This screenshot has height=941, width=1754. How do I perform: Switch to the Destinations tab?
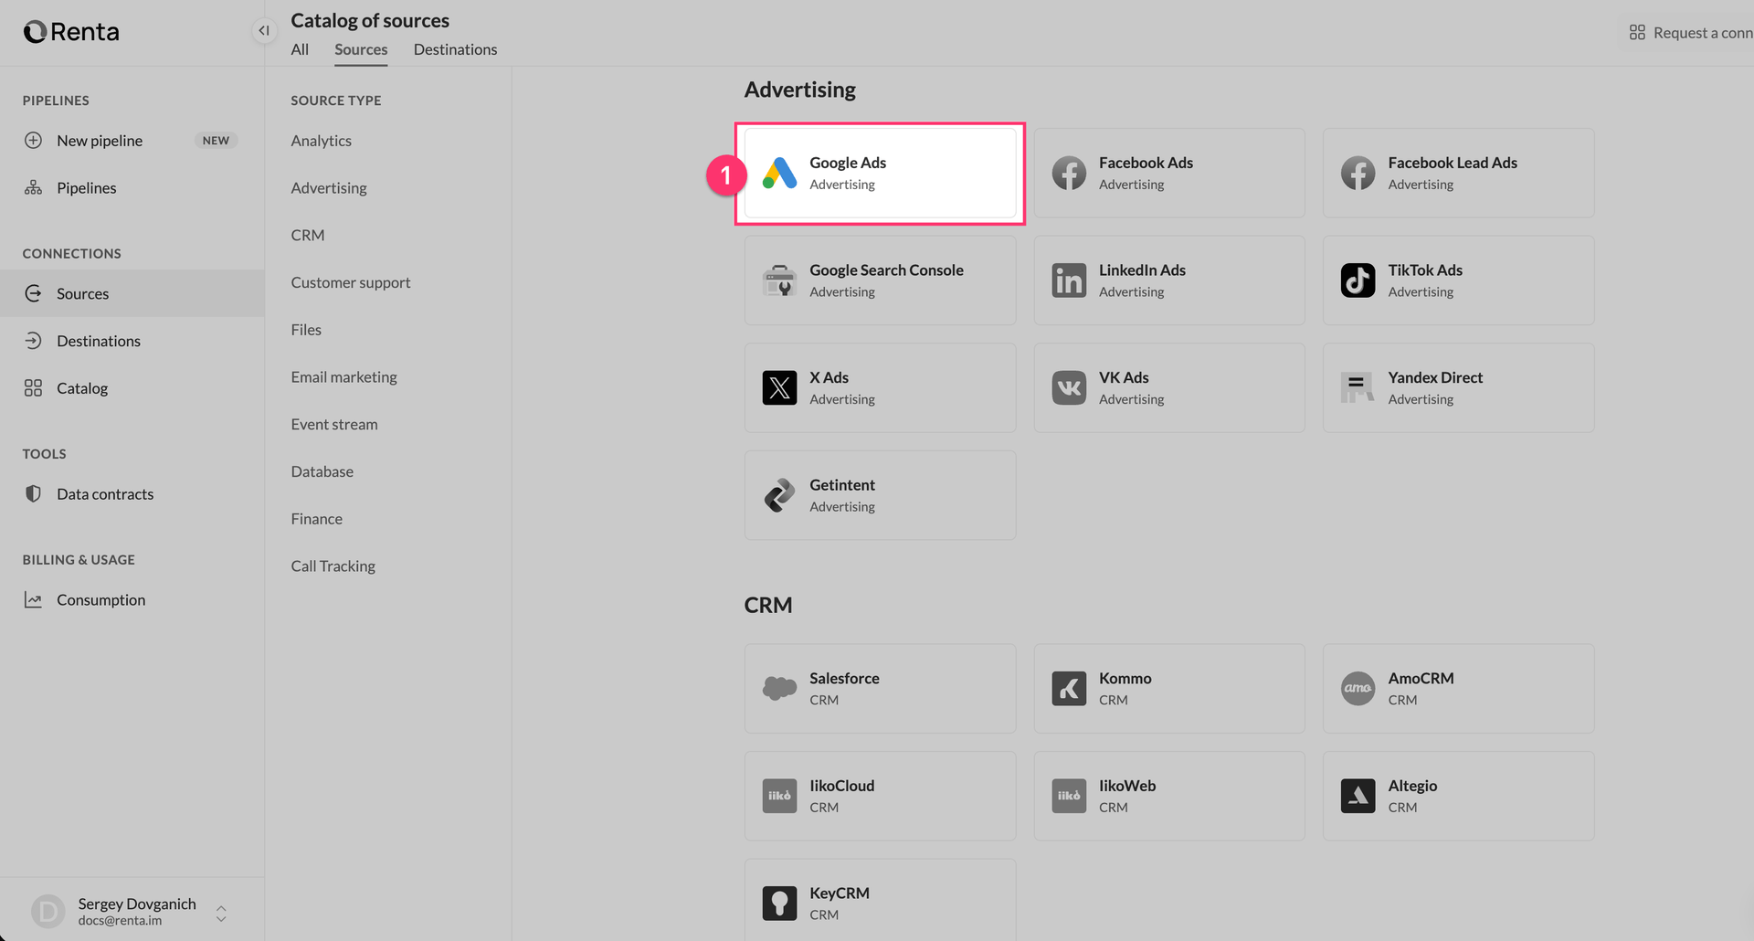[455, 49]
